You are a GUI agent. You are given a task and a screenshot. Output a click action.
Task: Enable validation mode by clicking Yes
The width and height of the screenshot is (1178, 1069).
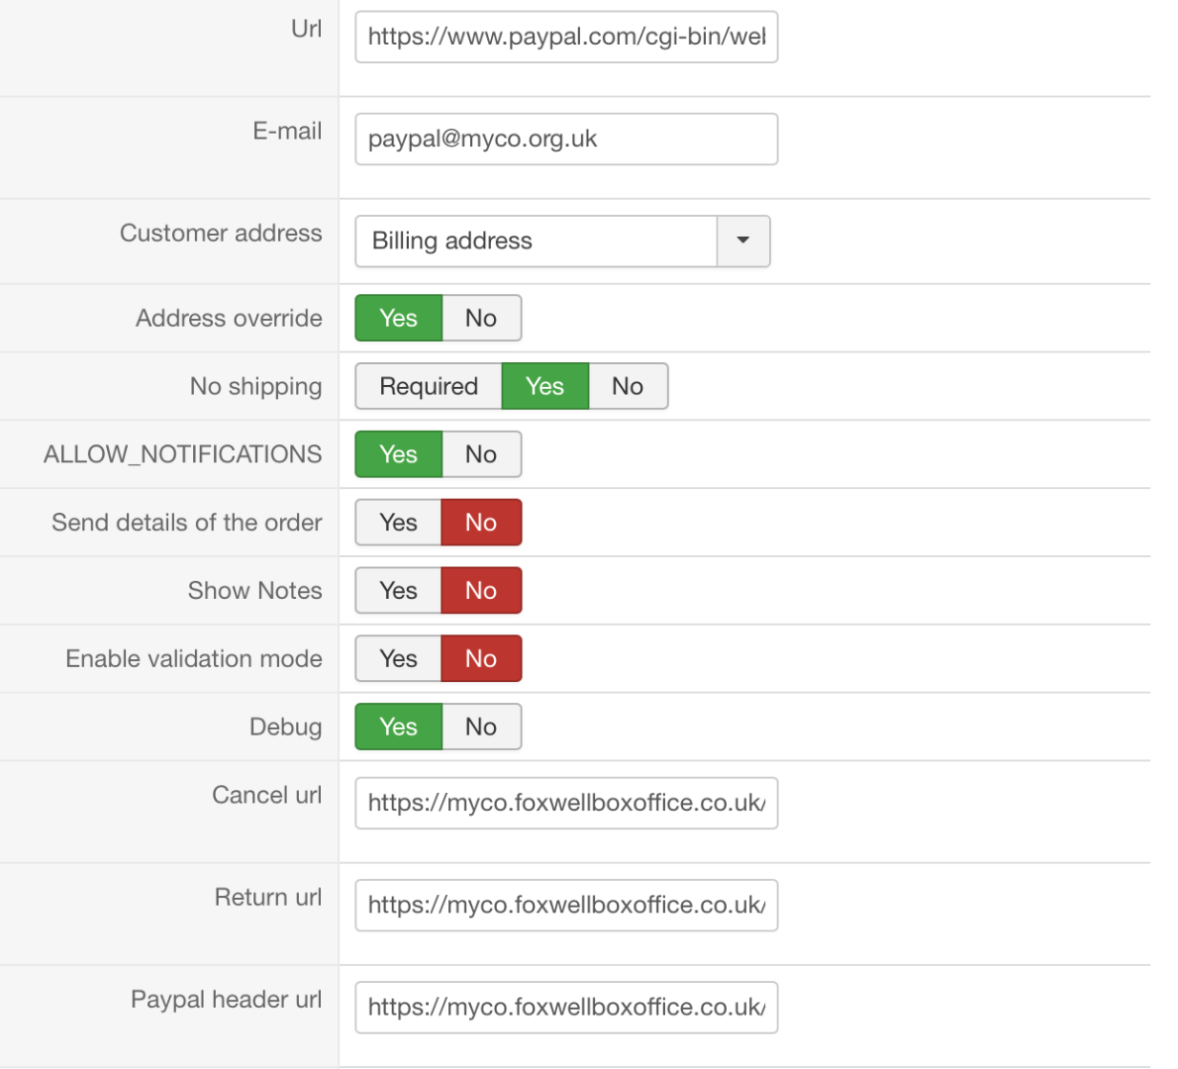pyautogui.click(x=399, y=659)
